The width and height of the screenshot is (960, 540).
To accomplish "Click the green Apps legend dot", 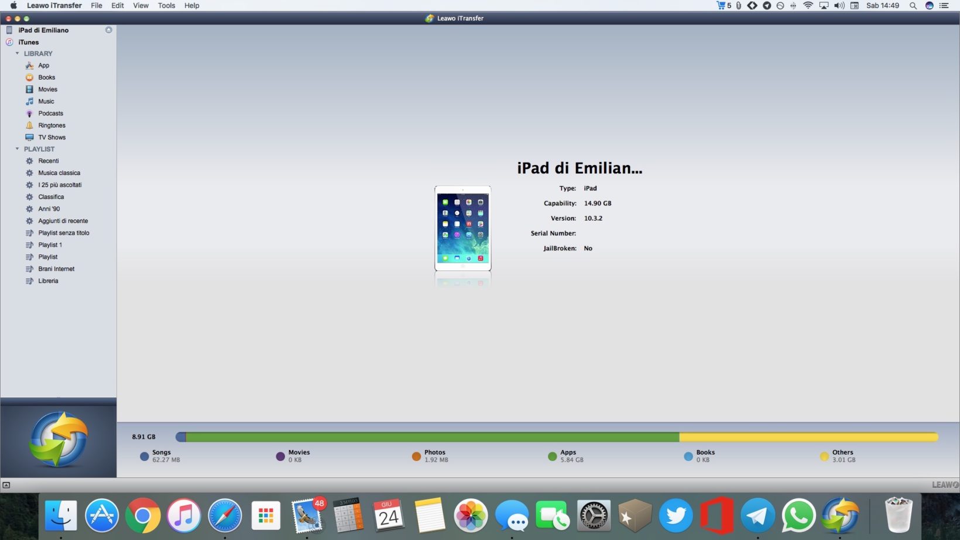I will pos(552,456).
